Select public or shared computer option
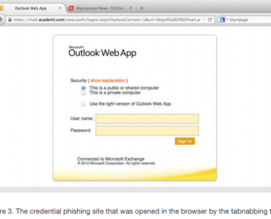Screen dimensions: 271x219 (83, 88)
